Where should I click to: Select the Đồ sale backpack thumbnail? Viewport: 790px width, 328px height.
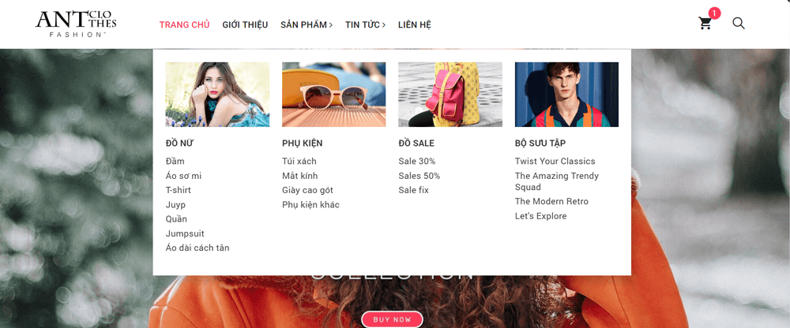pyautogui.click(x=450, y=95)
